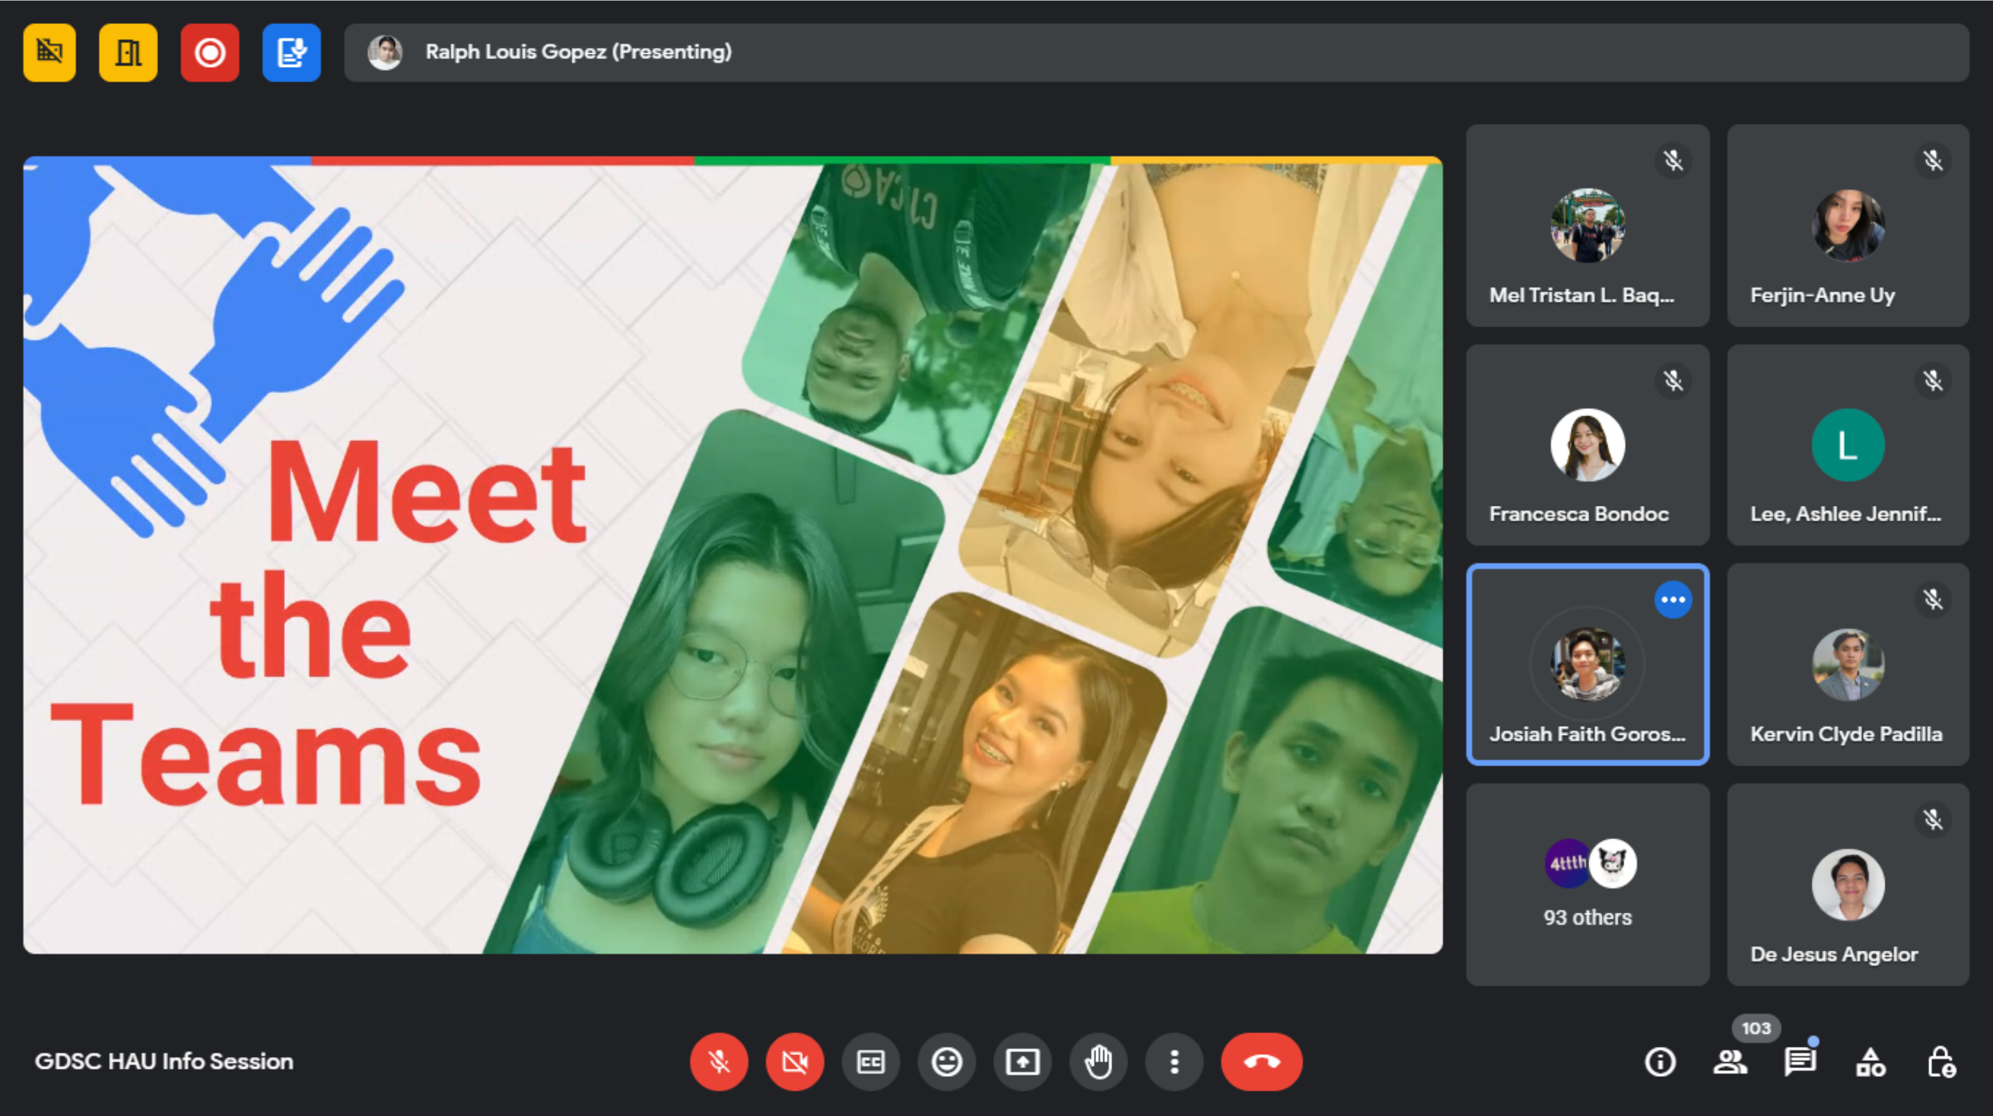Screen dimensions: 1993x1116
Task: Open host controls lock icon
Action: pyautogui.click(x=1941, y=1062)
